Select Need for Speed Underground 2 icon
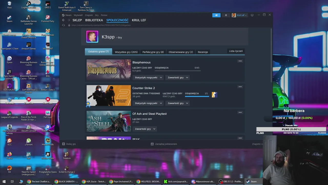The width and height of the screenshot is (328, 185). pos(29,170)
